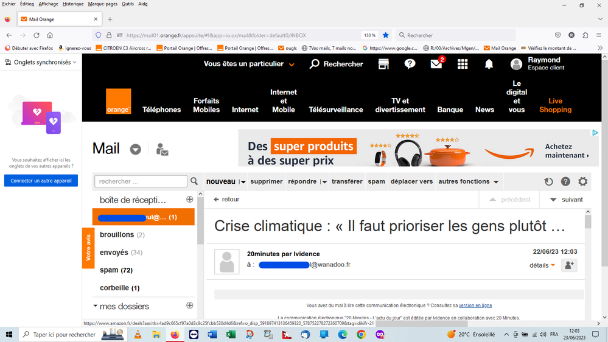Go to suivant message

tap(567, 200)
